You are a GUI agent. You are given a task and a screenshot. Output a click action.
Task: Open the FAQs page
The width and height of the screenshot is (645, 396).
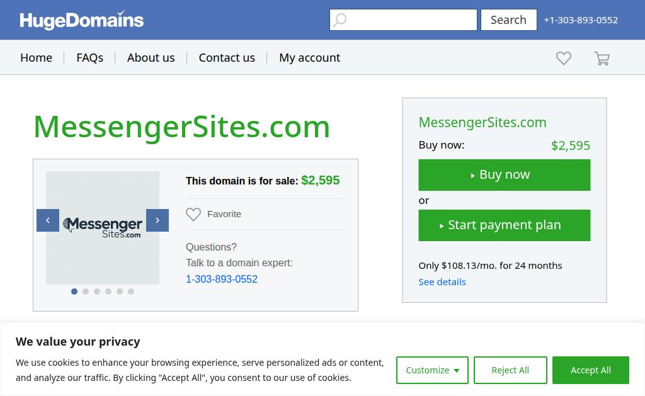click(x=89, y=57)
